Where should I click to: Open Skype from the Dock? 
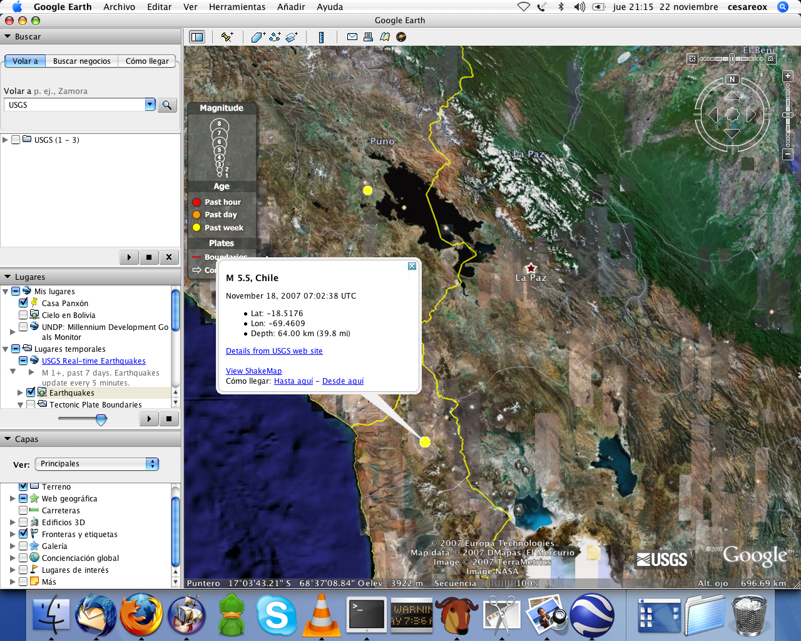click(x=276, y=615)
